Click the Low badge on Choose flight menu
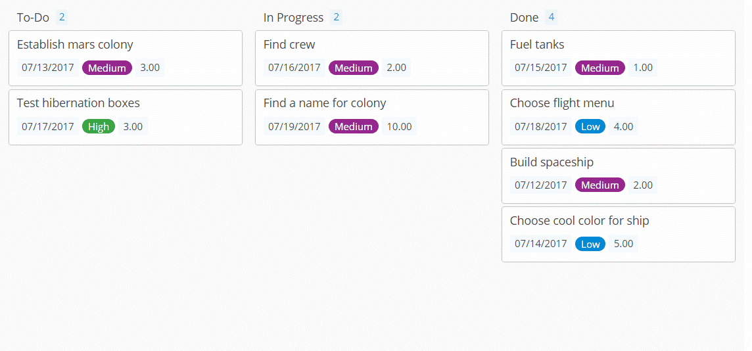Viewport: 752px width, 351px height. [590, 127]
